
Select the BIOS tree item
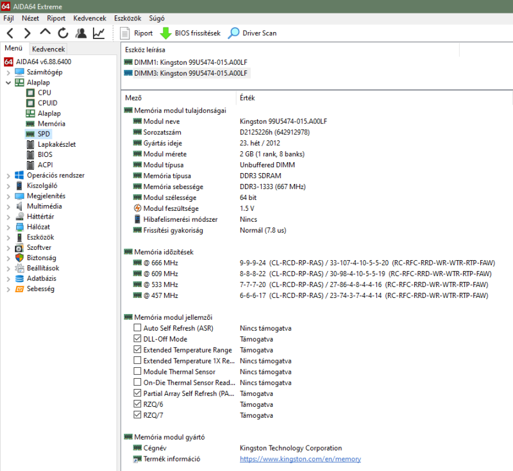(x=45, y=154)
